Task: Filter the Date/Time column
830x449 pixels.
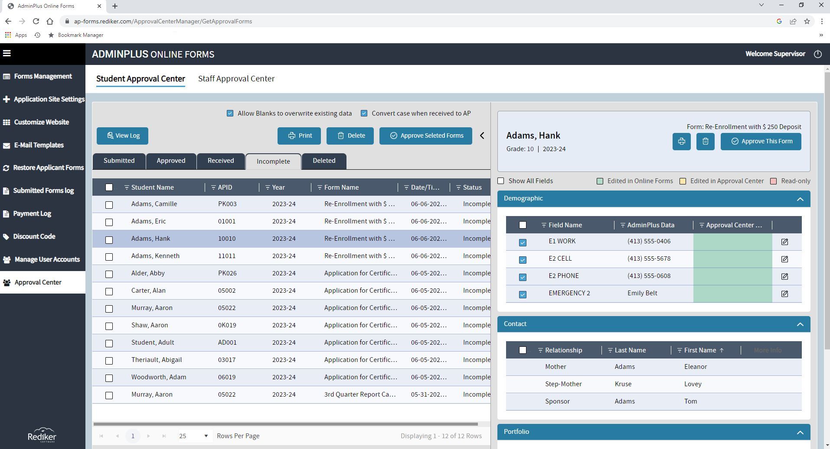Action: pyautogui.click(x=406, y=187)
